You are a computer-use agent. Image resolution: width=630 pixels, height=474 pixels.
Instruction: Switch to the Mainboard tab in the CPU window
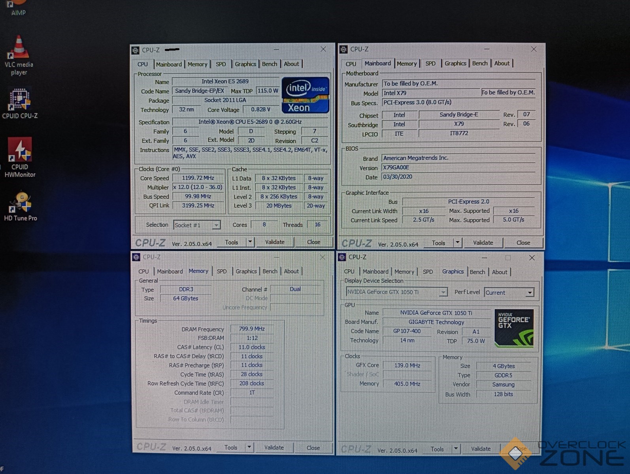coord(169,64)
